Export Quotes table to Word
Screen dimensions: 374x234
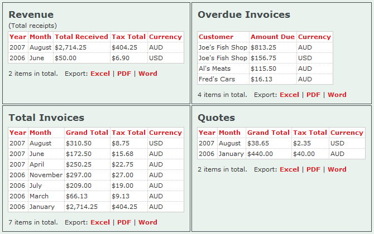[337, 169]
